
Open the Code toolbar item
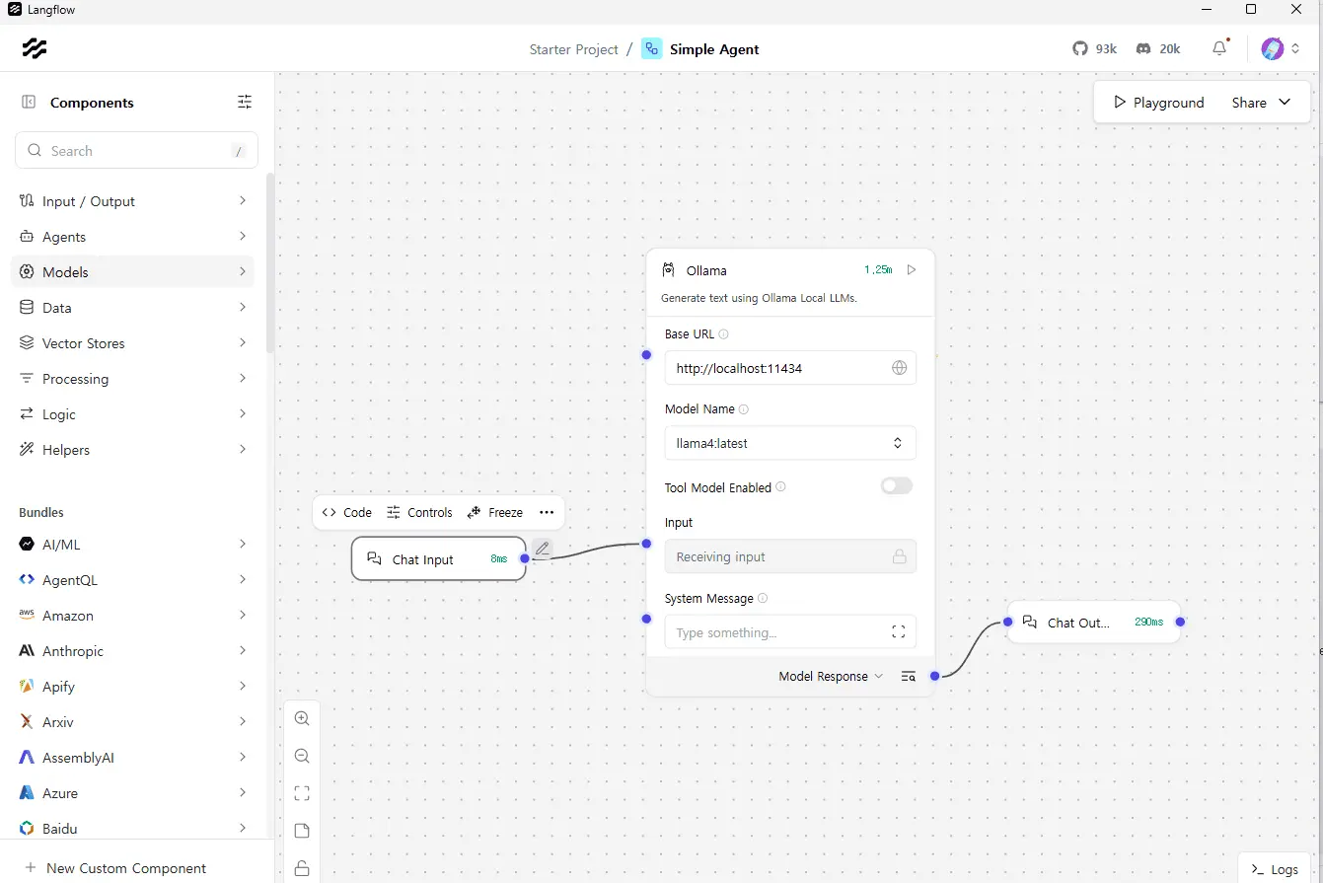(347, 512)
